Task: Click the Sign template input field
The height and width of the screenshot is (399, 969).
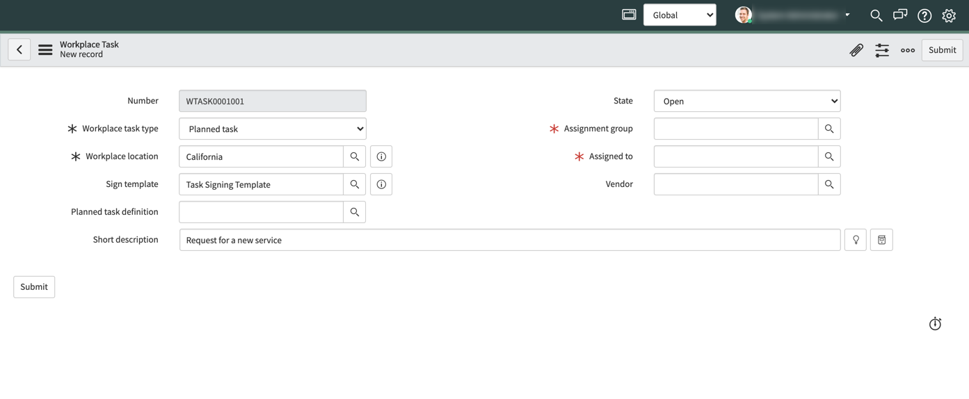Action: pos(262,184)
